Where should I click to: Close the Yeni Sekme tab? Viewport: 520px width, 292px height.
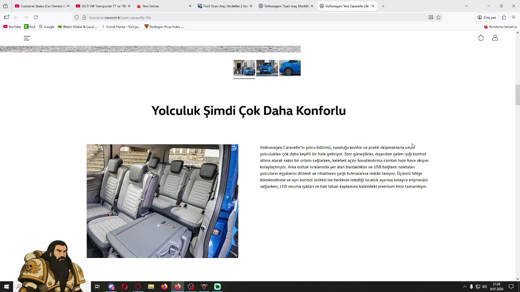190,6
